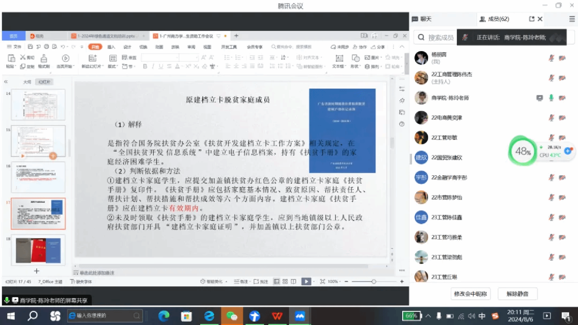Open the Tencent Meeting hamburger menu icon
Viewport: 578px width, 325px height.
(572, 19)
